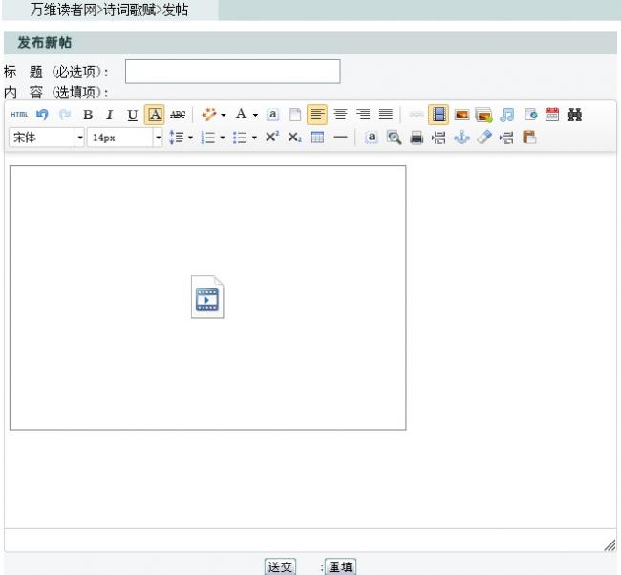Reset the form with 重填
621x575 pixels.
pyautogui.click(x=341, y=566)
